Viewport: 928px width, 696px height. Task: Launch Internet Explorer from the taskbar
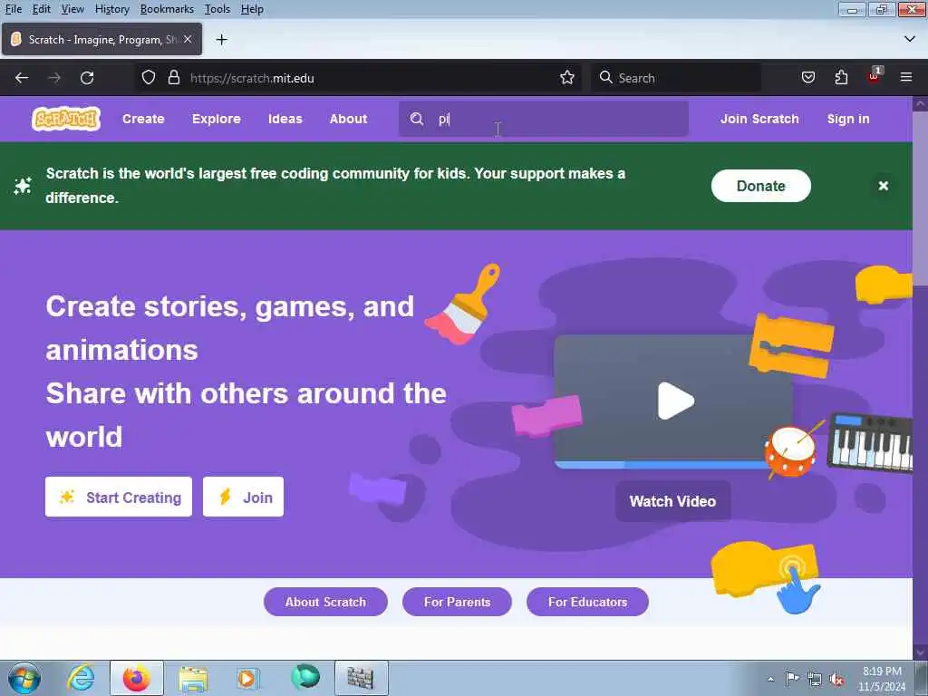click(x=81, y=678)
